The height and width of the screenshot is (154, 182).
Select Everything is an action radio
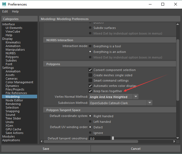pos(90,52)
